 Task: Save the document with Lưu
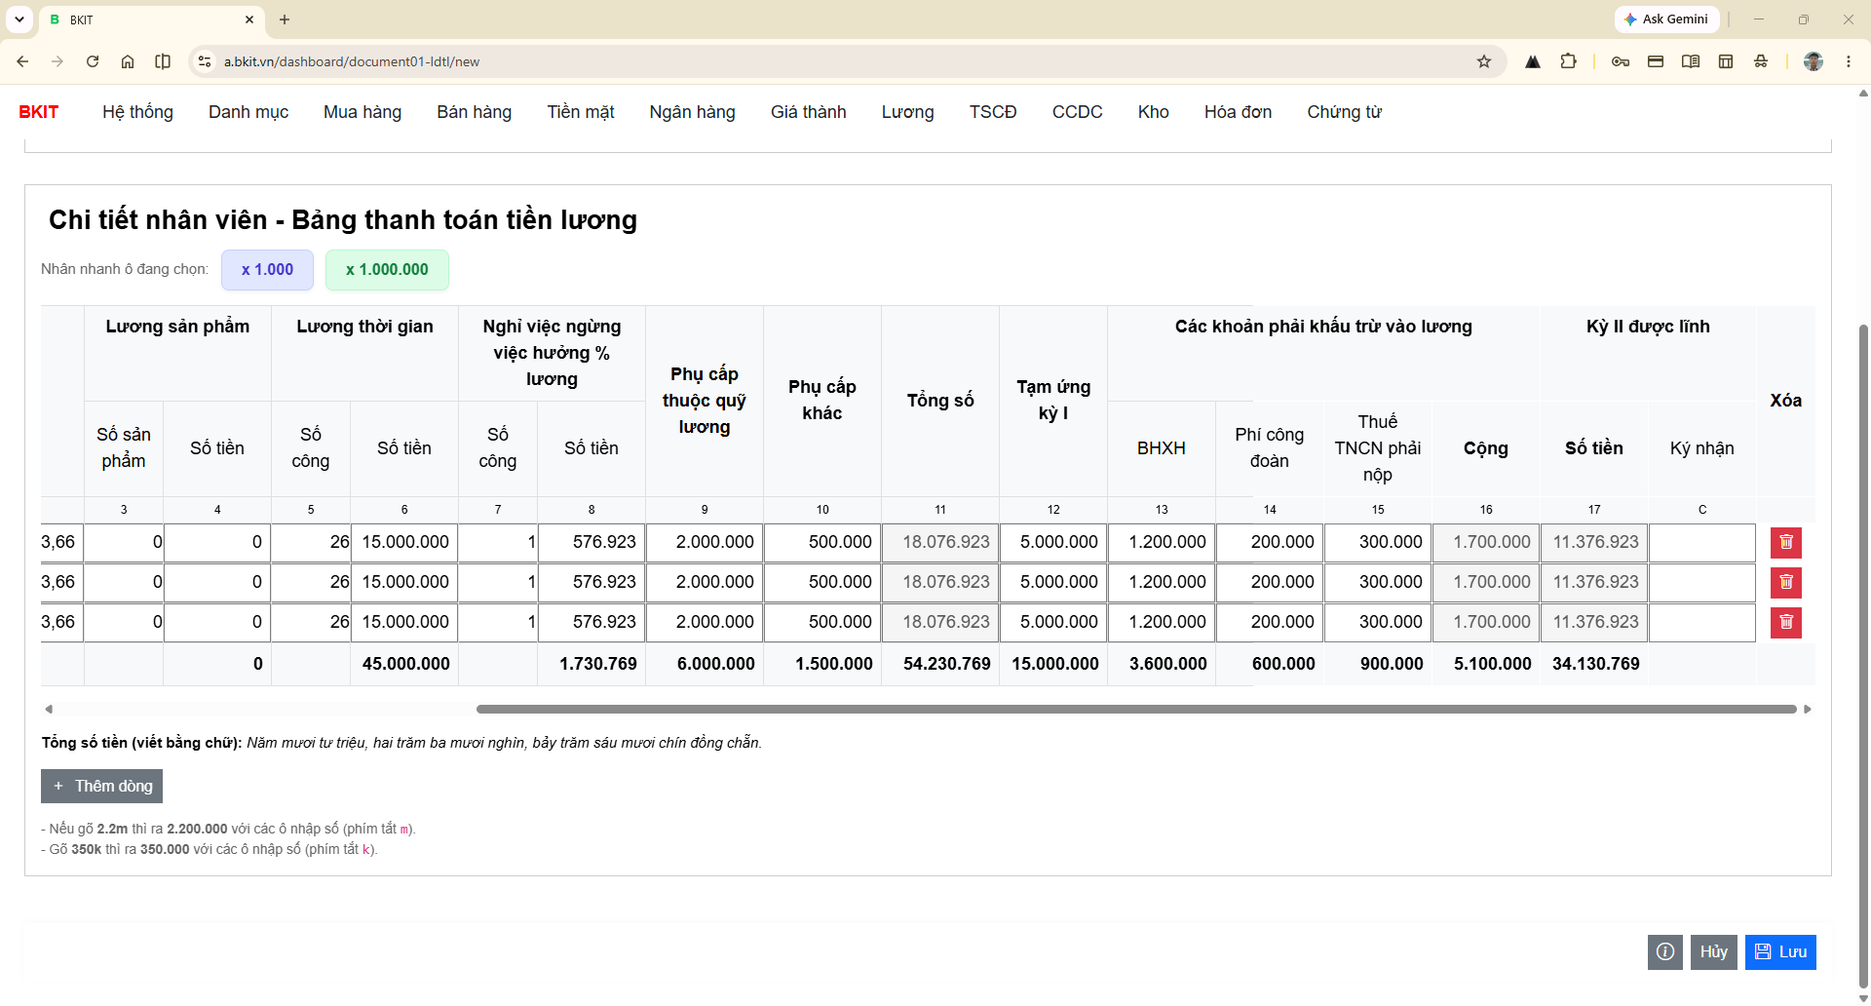point(1780,952)
